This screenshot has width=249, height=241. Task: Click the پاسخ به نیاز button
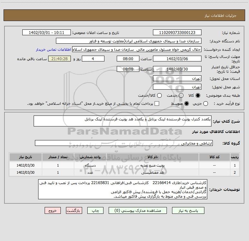(188, 211)
